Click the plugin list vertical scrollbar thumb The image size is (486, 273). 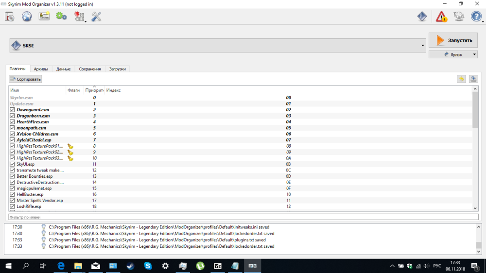click(475, 110)
